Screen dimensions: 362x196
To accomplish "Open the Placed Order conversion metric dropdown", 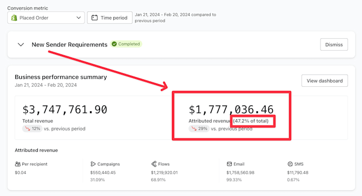I will [x=46, y=18].
